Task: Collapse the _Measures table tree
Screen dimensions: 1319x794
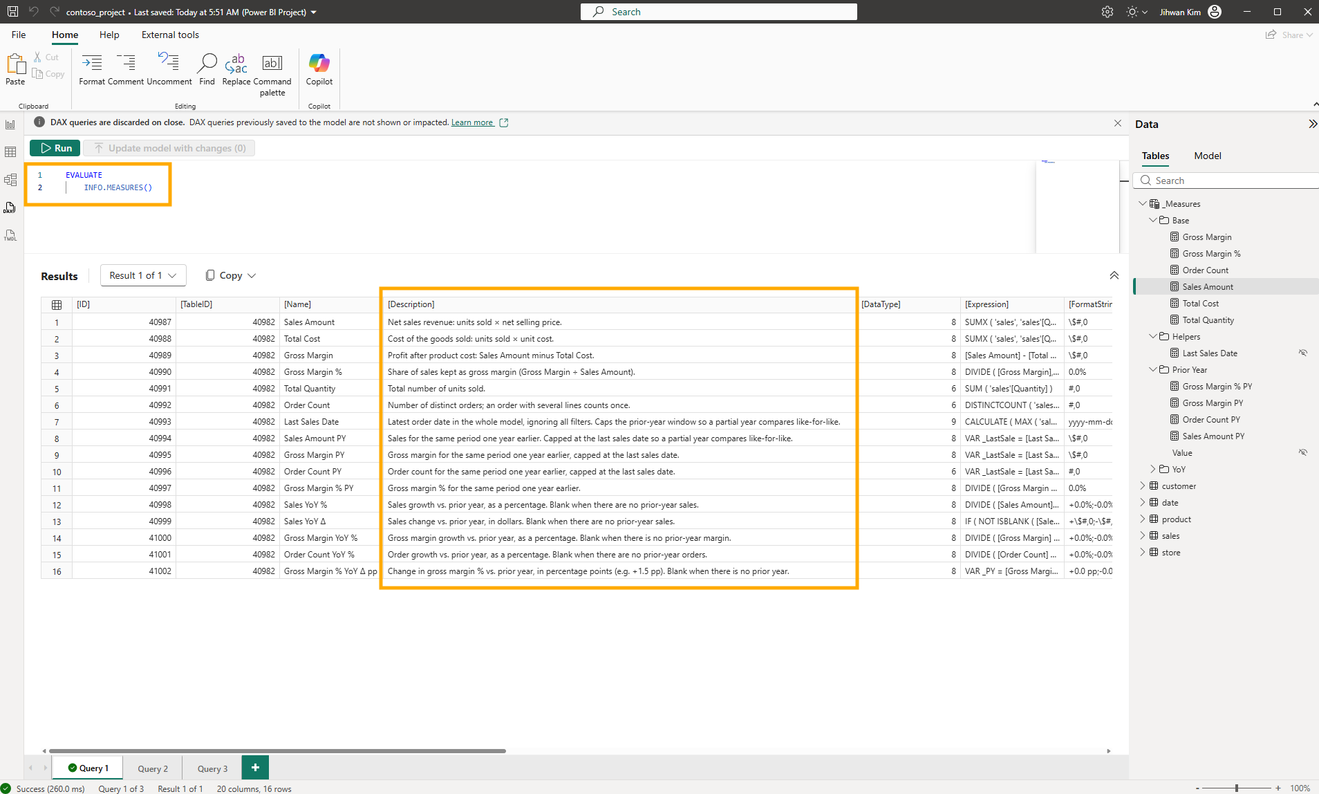Action: [1143, 204]
